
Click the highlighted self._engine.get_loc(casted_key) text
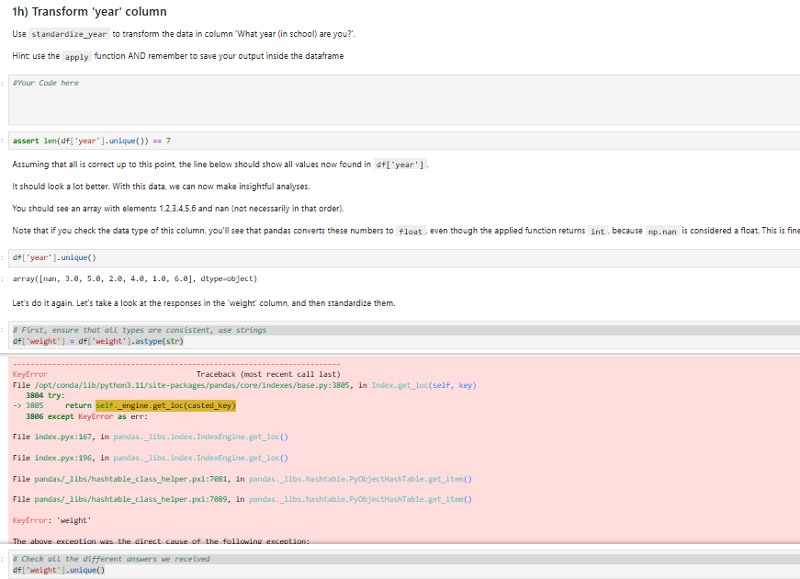pyautogui.click(x=166, y=405)
